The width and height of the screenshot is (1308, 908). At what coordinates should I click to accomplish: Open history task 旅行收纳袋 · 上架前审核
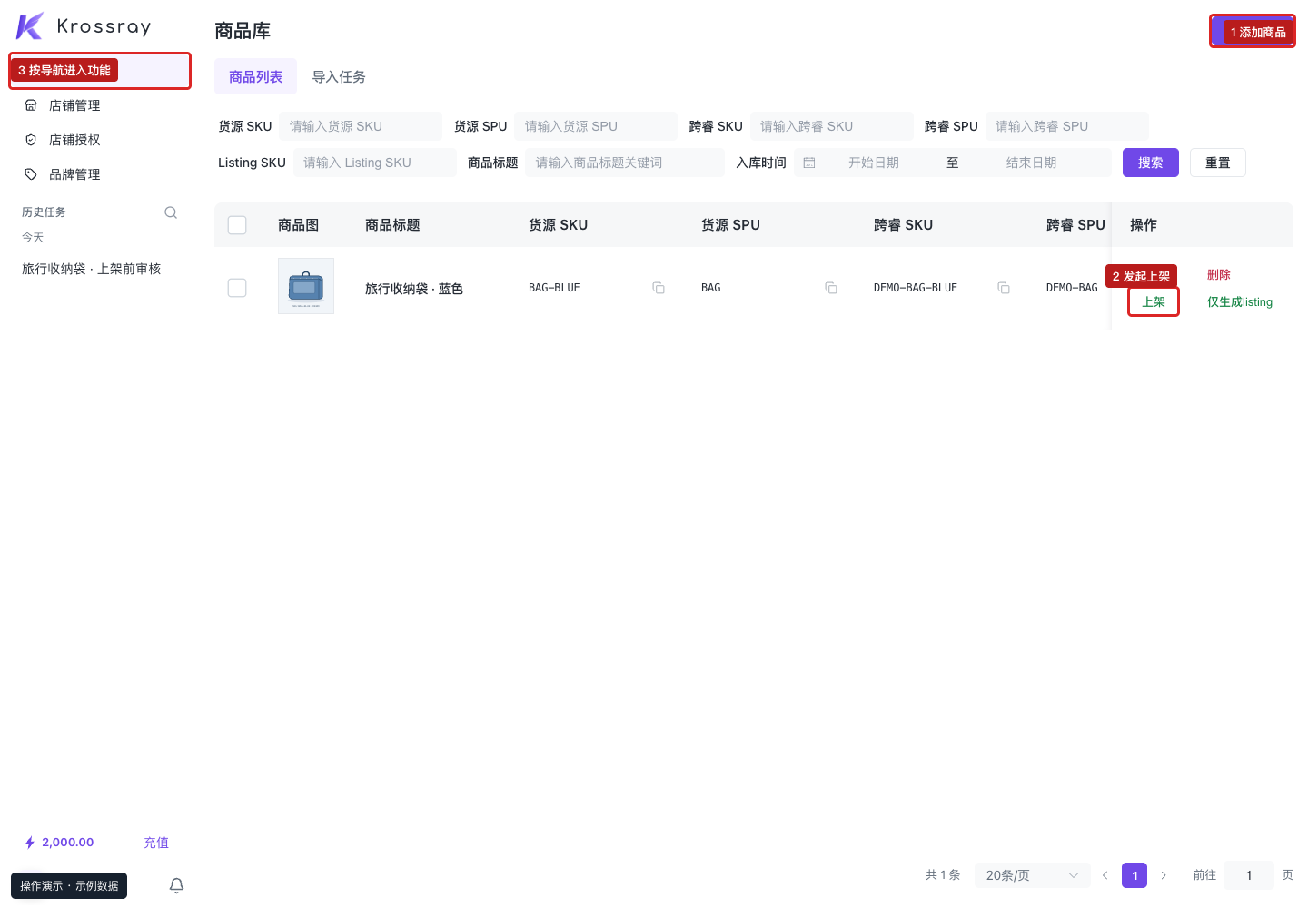[x=92, y=269]
